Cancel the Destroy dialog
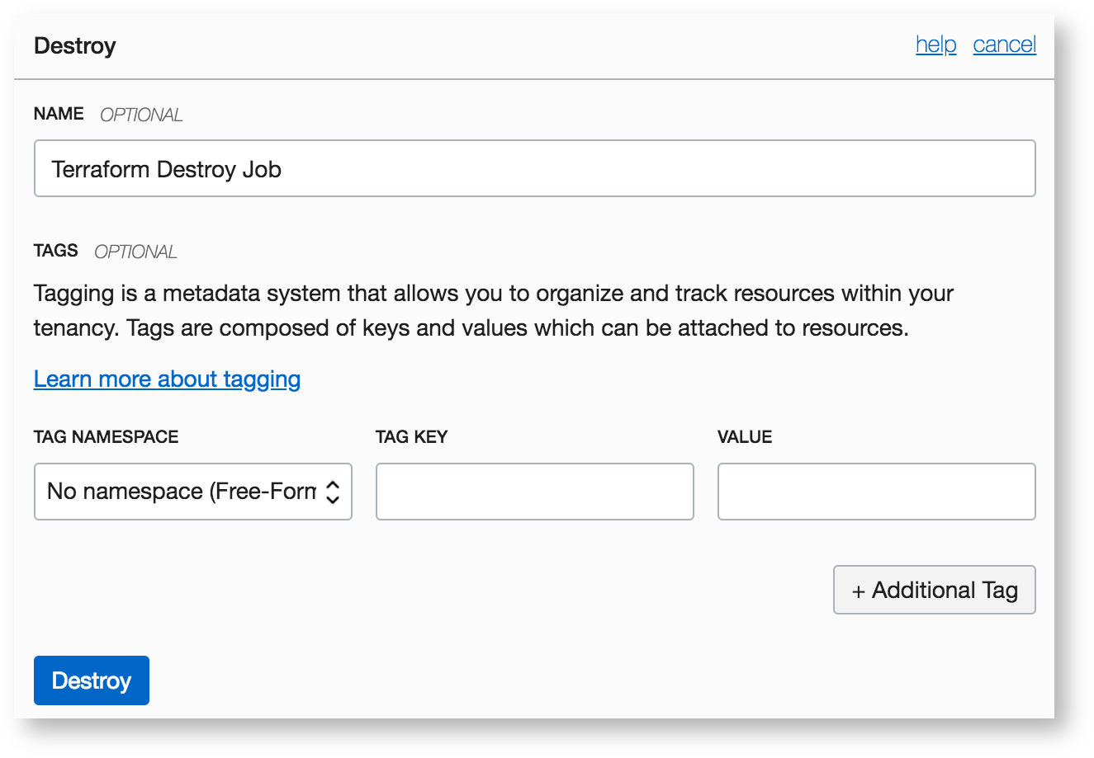 [x=1004, y=45]
